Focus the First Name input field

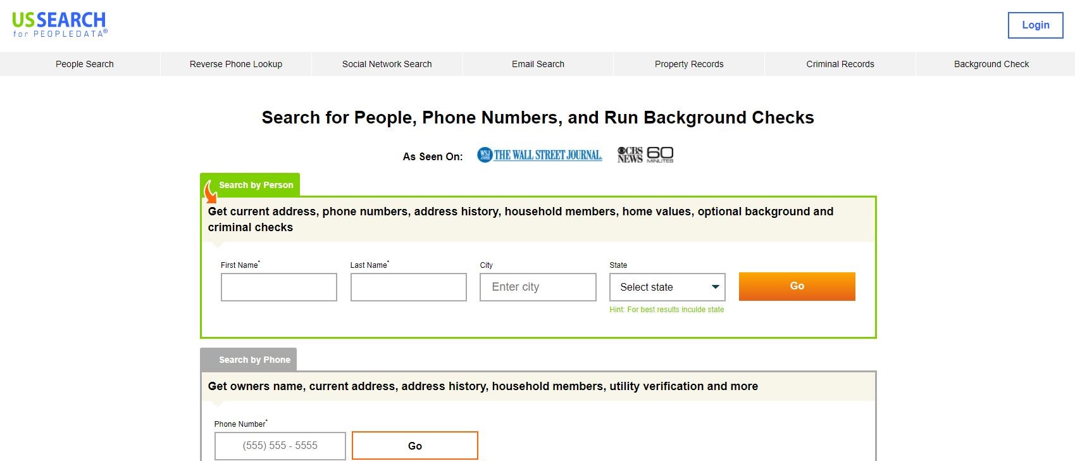tap(279, 287)
